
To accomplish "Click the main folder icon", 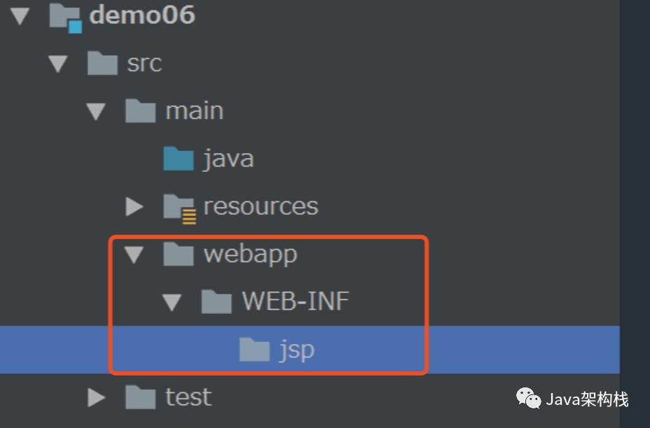I will point(140,110).
